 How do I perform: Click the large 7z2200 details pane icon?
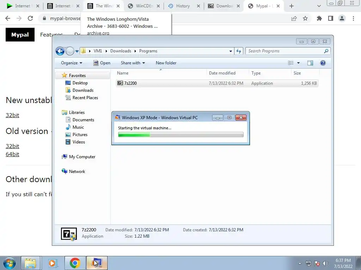(69, 234)
